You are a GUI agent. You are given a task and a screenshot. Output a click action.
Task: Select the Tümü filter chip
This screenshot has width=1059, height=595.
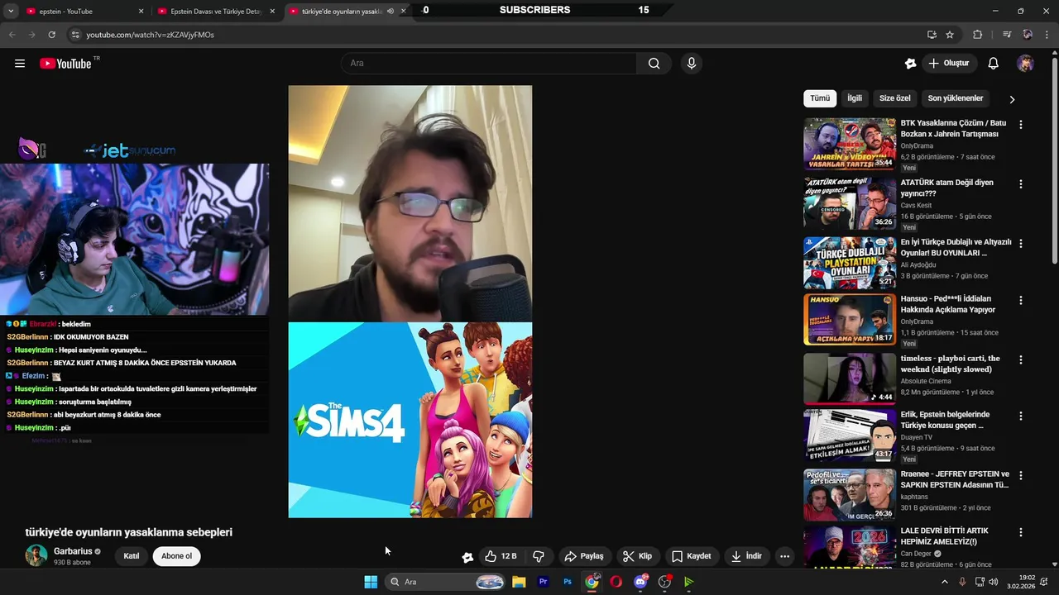coord(820,98)
